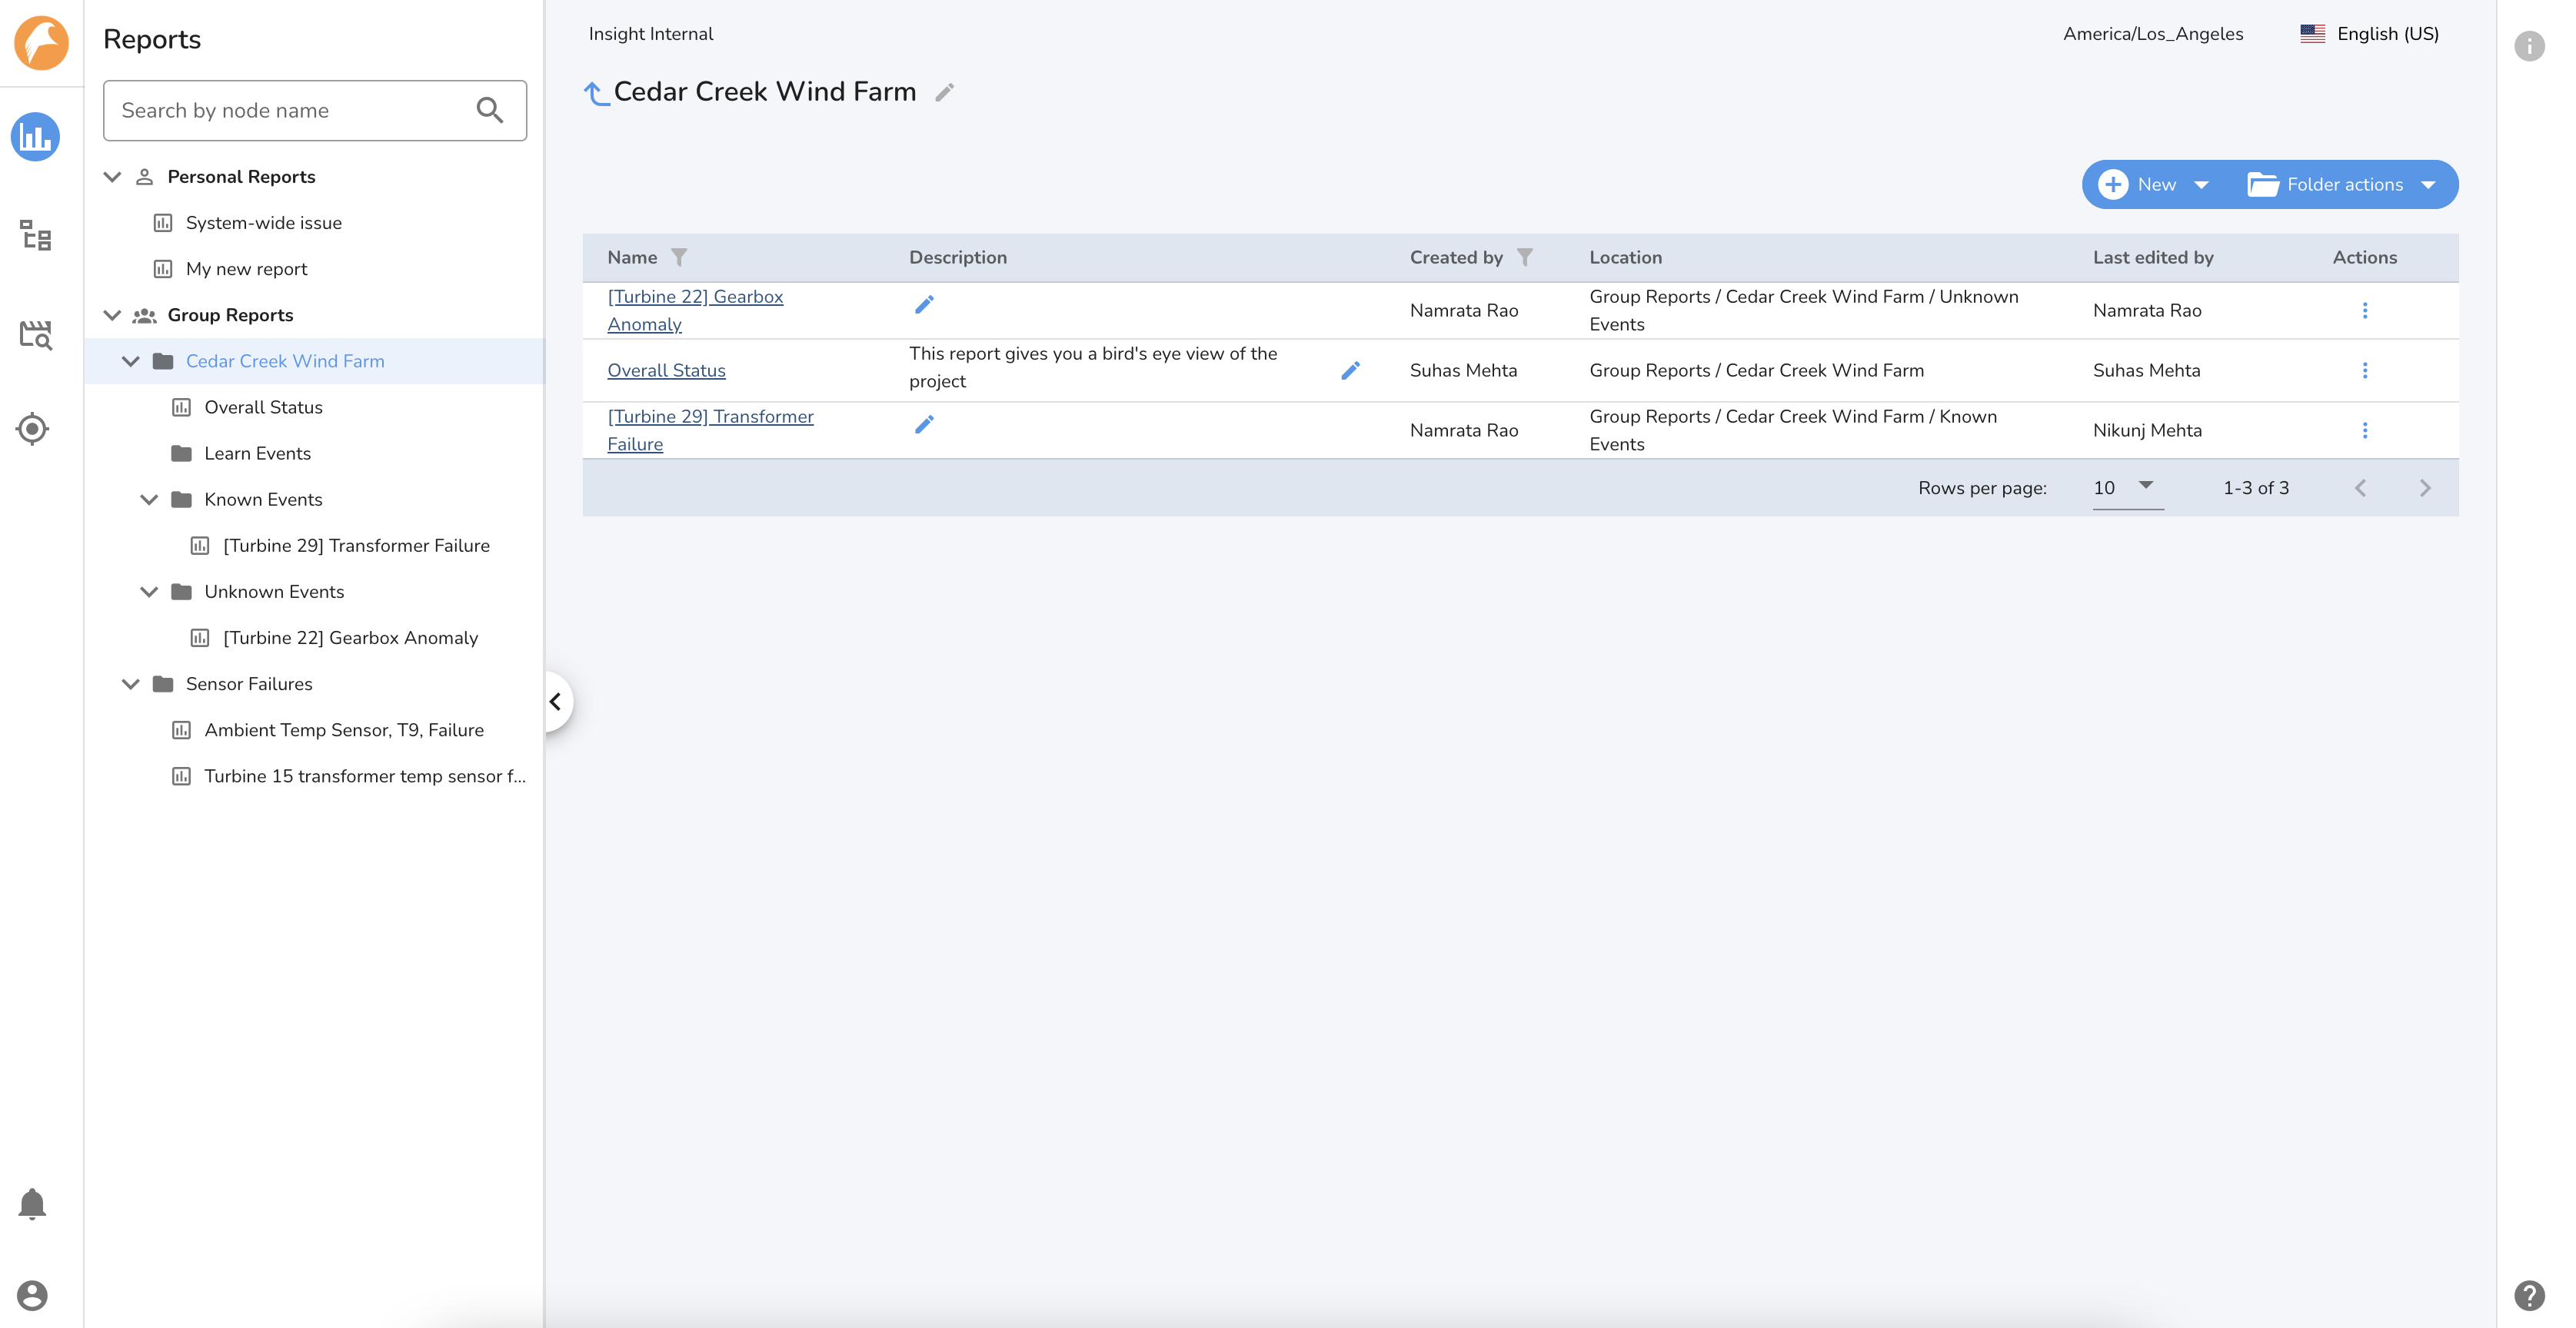
Task: Open notifications bell icon
Action: pyautogui.click(x=32, y=1204)
